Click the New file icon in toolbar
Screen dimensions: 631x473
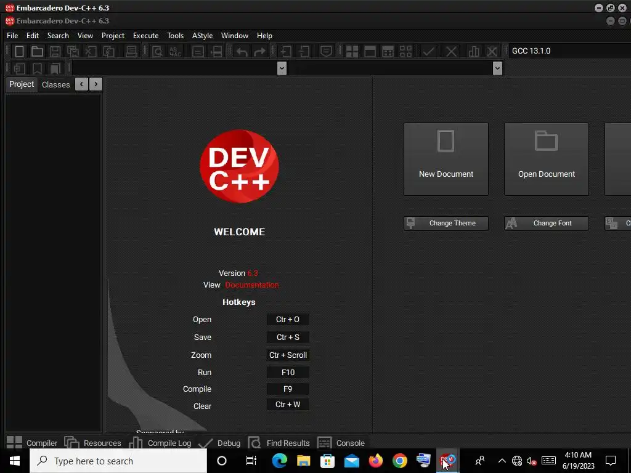(x=19, y=52)
